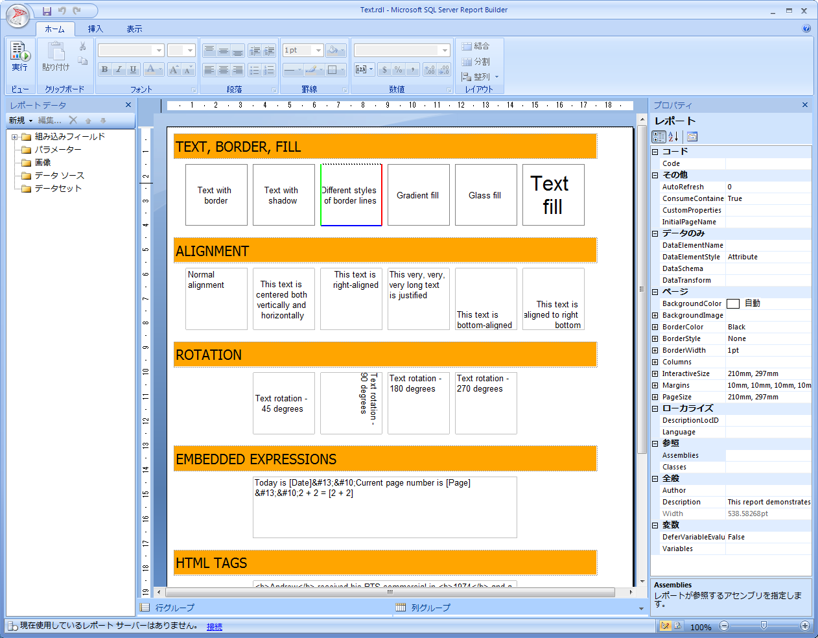Open the property pages icon in Properties panel
This screenshot has height=638, width=818.
click(x=692, y=137)
